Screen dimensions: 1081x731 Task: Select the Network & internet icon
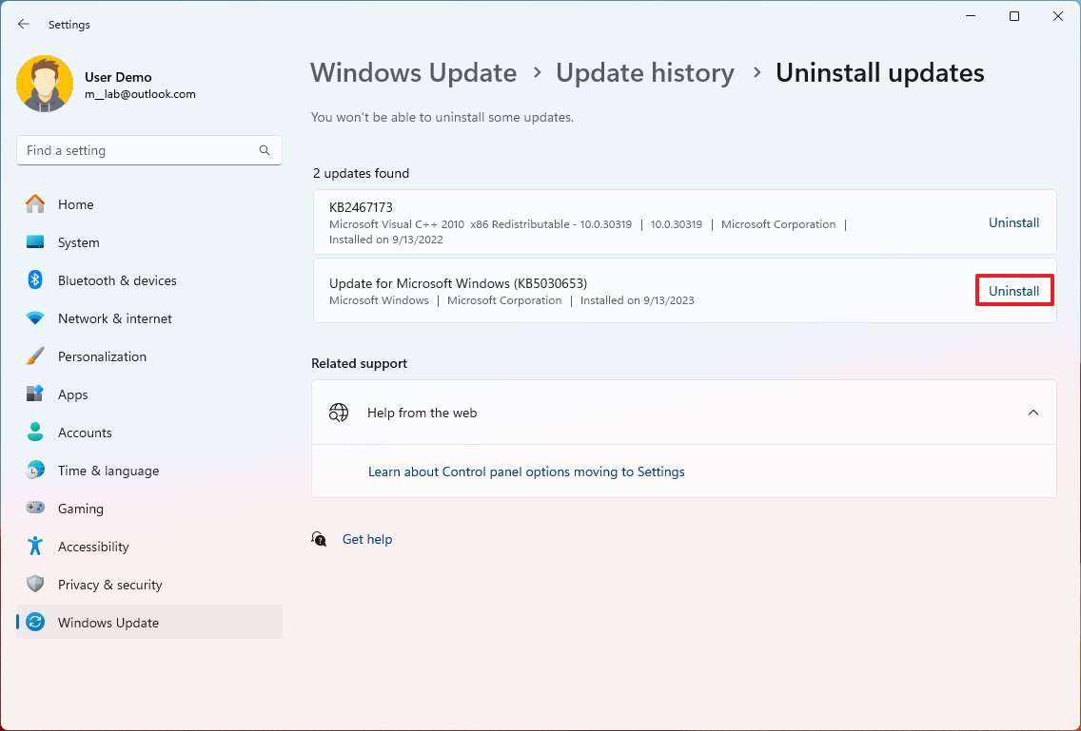pos(42,318)
